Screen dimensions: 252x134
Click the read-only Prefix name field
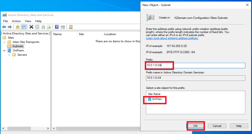[x=196, y=78]
